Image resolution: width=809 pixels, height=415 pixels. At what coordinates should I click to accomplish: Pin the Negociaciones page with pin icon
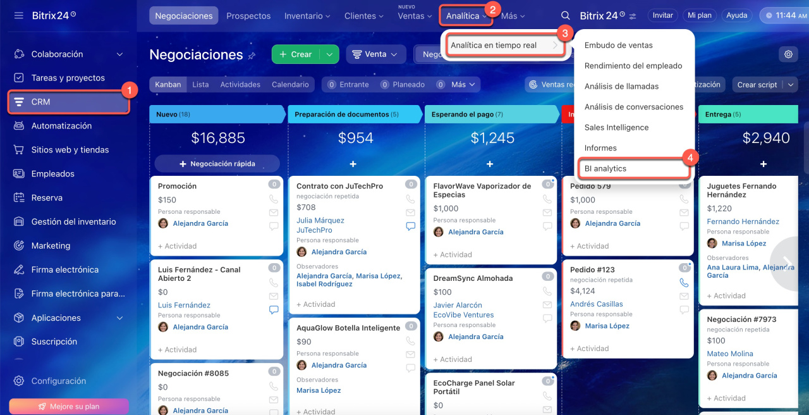(252, 56)
